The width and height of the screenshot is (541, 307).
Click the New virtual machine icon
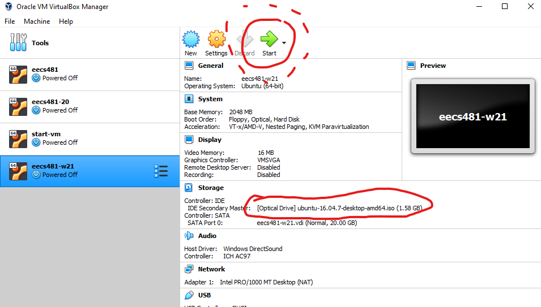click(191, 39)
